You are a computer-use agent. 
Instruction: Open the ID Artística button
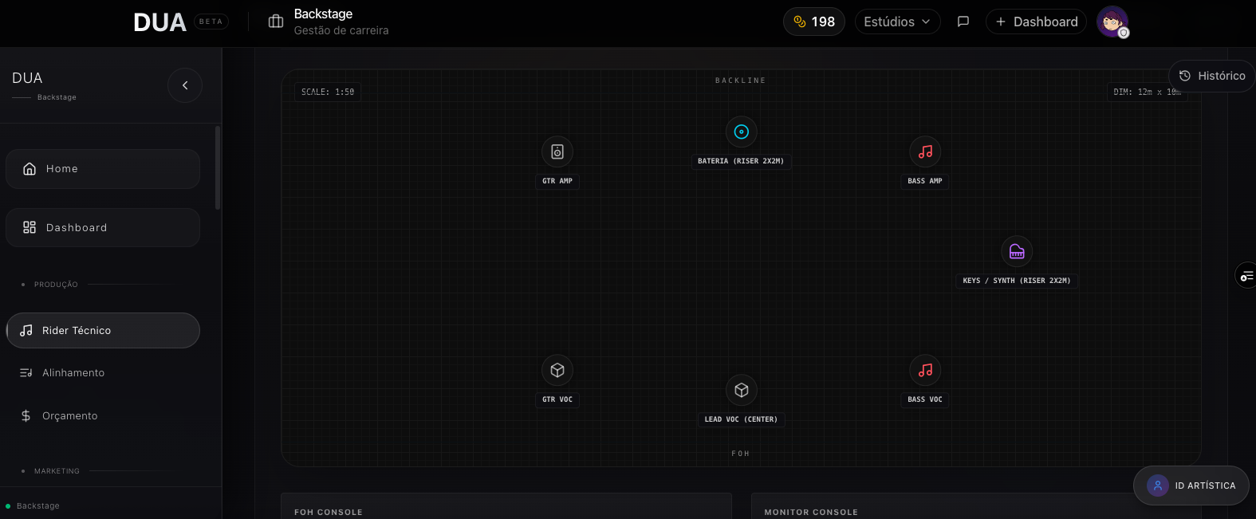click(1191, 486)
